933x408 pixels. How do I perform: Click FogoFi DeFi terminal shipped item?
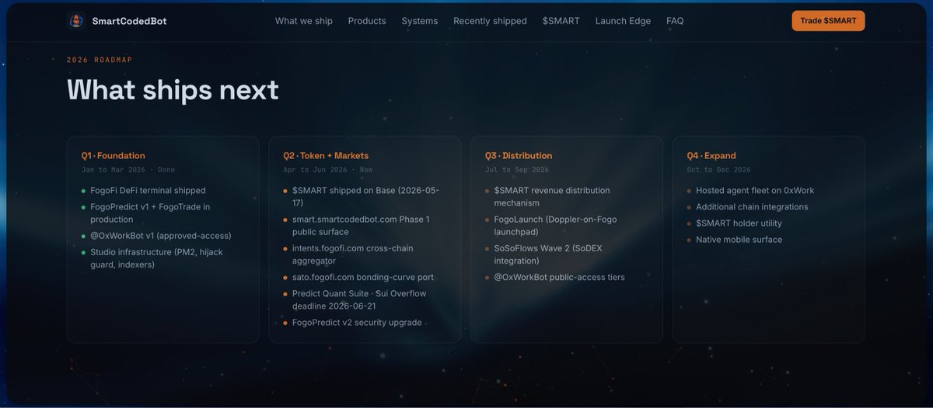pos(148,191)
